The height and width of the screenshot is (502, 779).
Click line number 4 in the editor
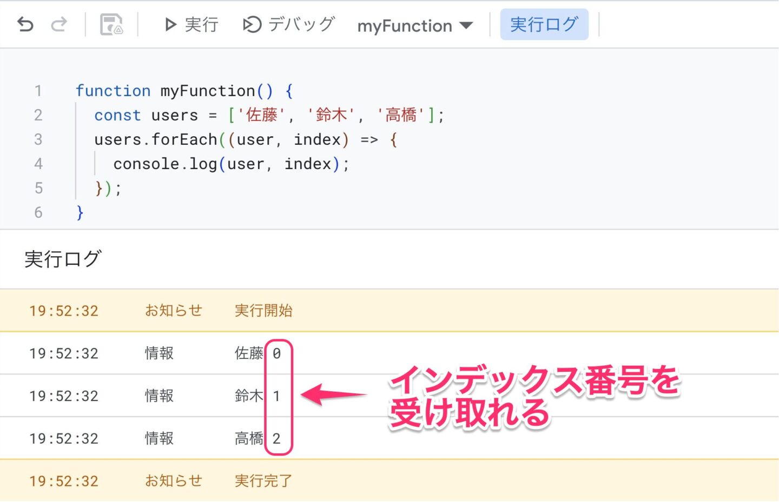click(38, 163)
